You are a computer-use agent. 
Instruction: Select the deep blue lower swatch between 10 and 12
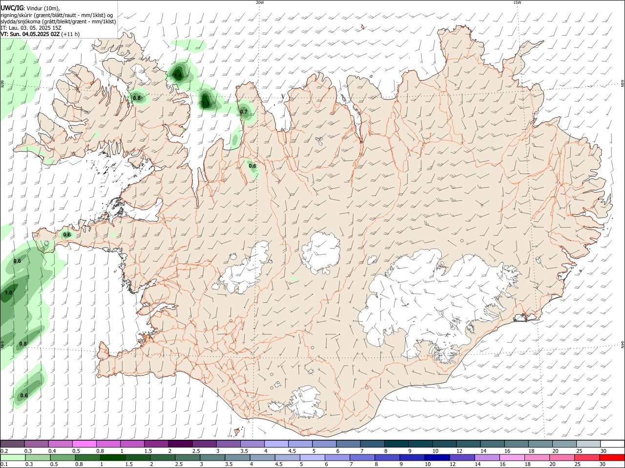pyautogui.click(x=437, y=457)
